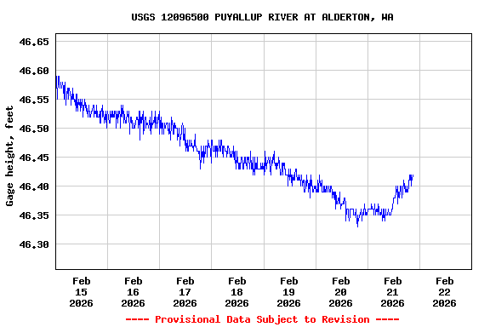Click the 'Feb 18 2026' date label
The width and height of the screenshot is (490, 327).
(236, 292)
